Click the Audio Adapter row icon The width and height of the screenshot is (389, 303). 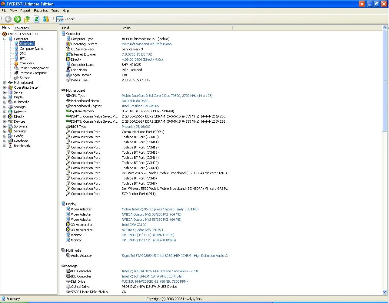pos(68,256)
